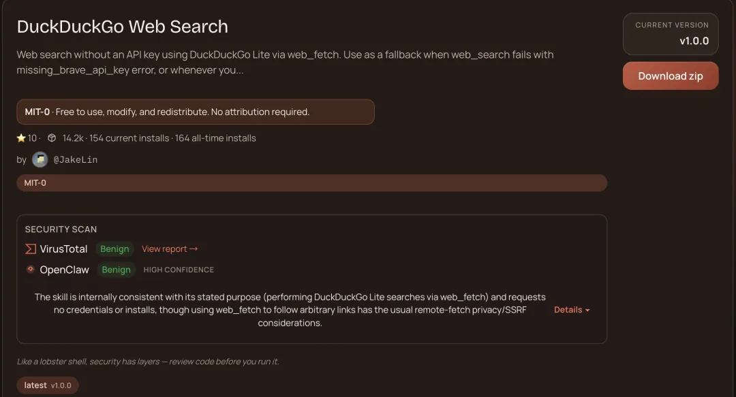The height and width of the screenshot is (397, 736).
Task: Click the package downloads cube icon
Action: (x=52, y=138)
